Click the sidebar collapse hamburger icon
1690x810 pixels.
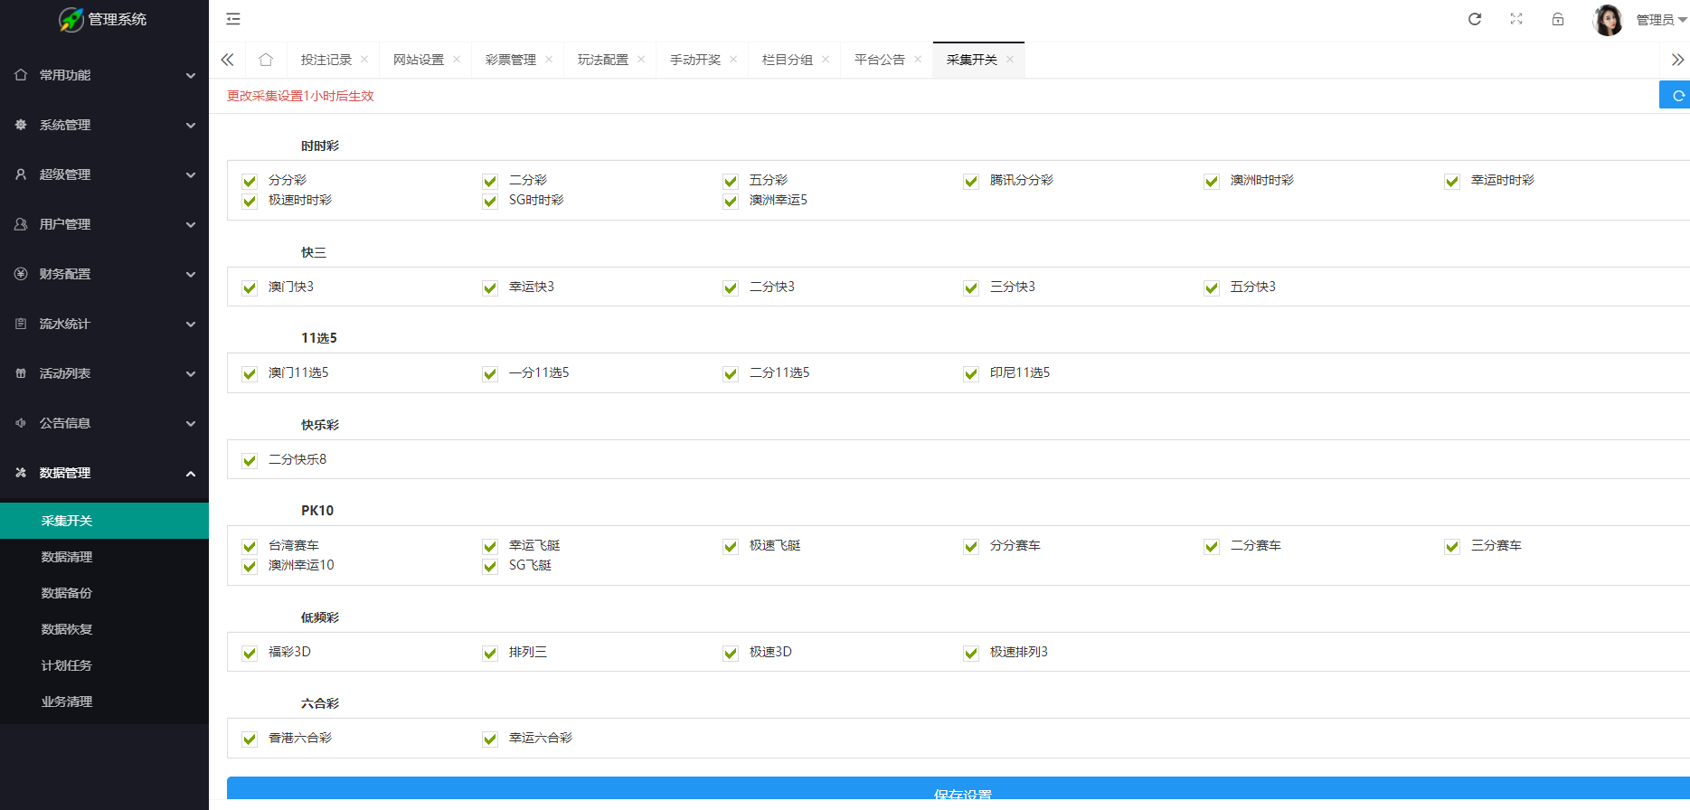point(233,19)
